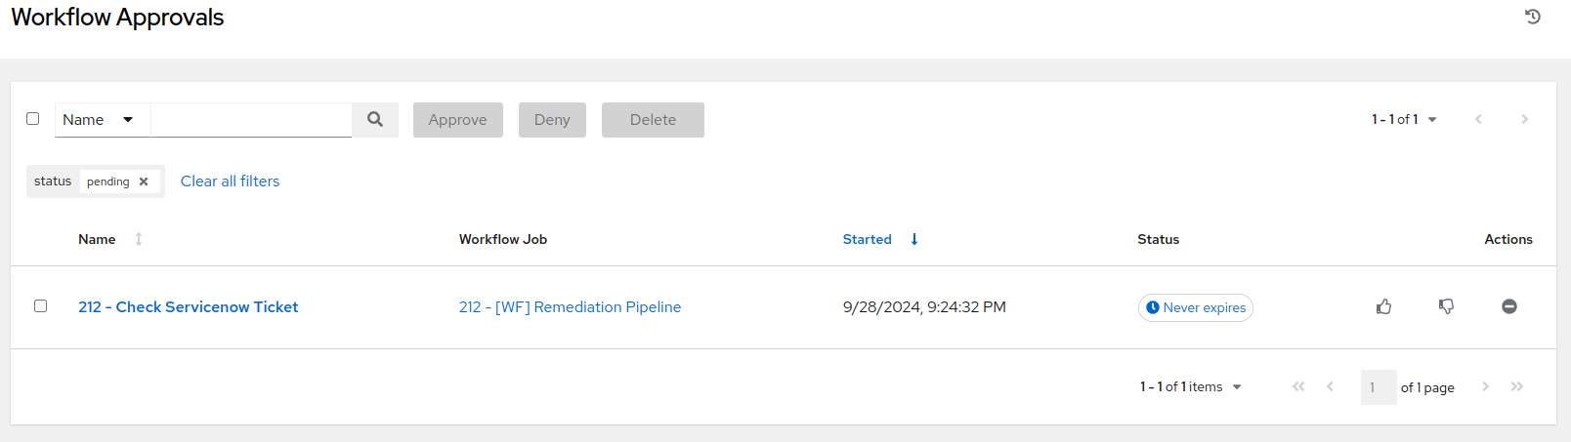Expand the top 1 - 1 of 1 pagination dropdown
Image resolution: width=1571 pixels, height=442 pixels.
click(x=1404, y=119)
